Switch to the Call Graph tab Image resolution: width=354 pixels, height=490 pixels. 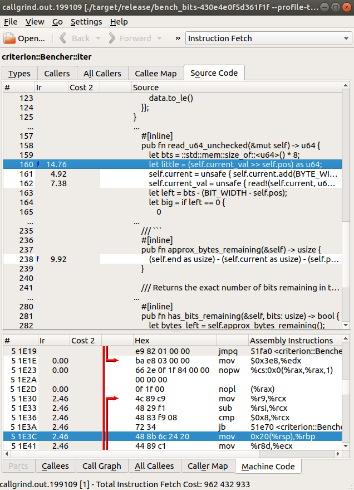tap(101, 466)
